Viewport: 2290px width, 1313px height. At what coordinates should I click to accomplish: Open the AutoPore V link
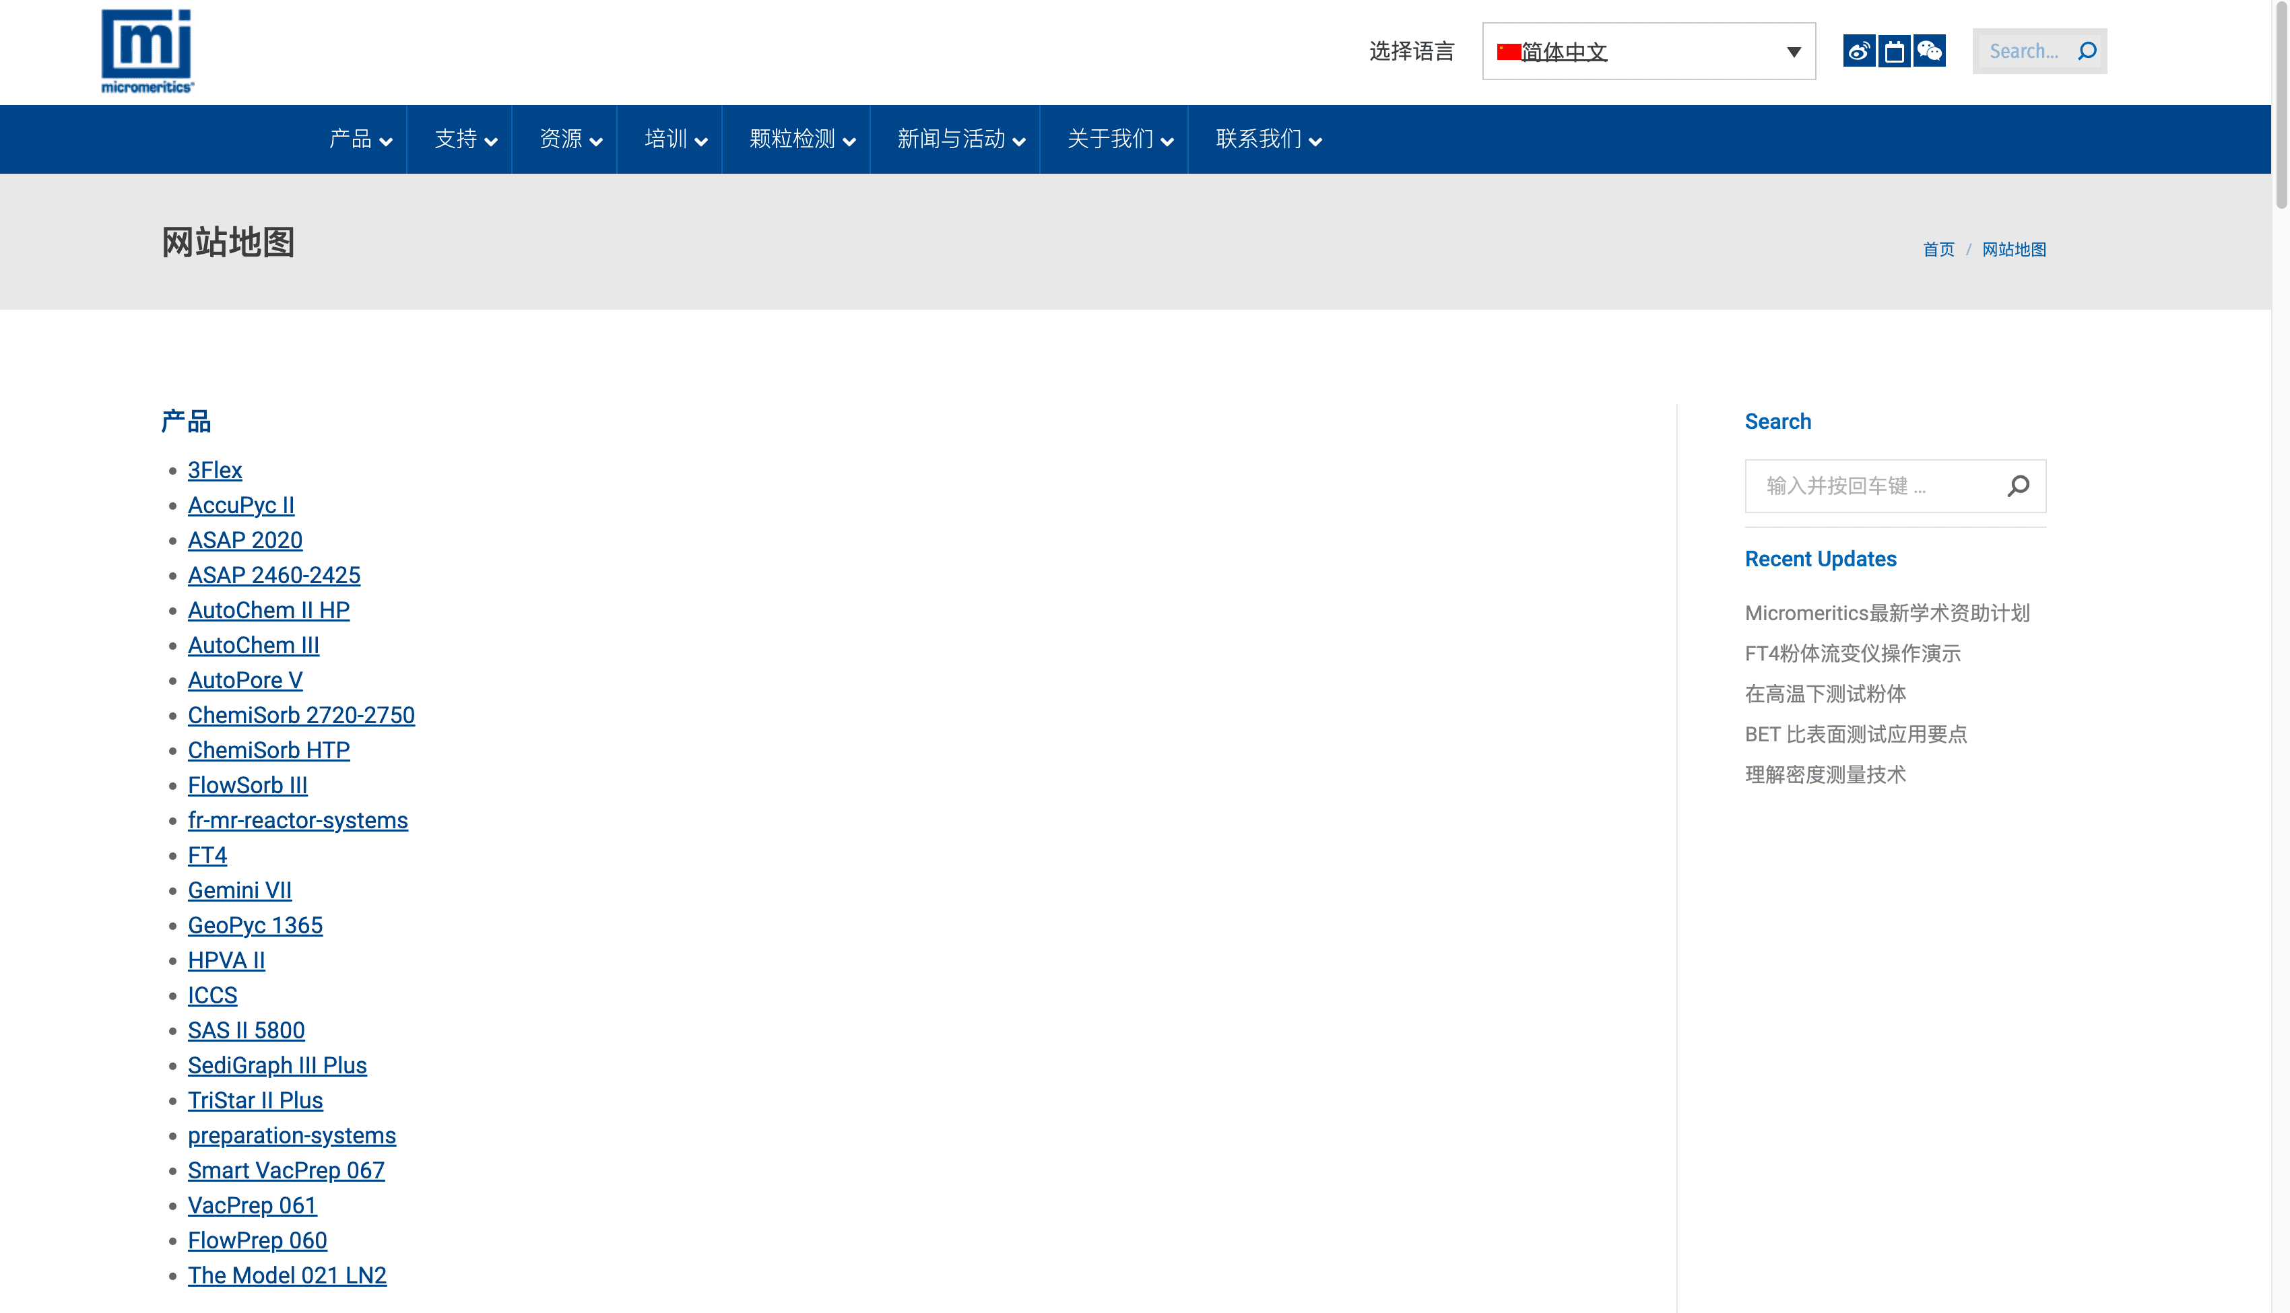pyautogui.click(x=244, y=681)
